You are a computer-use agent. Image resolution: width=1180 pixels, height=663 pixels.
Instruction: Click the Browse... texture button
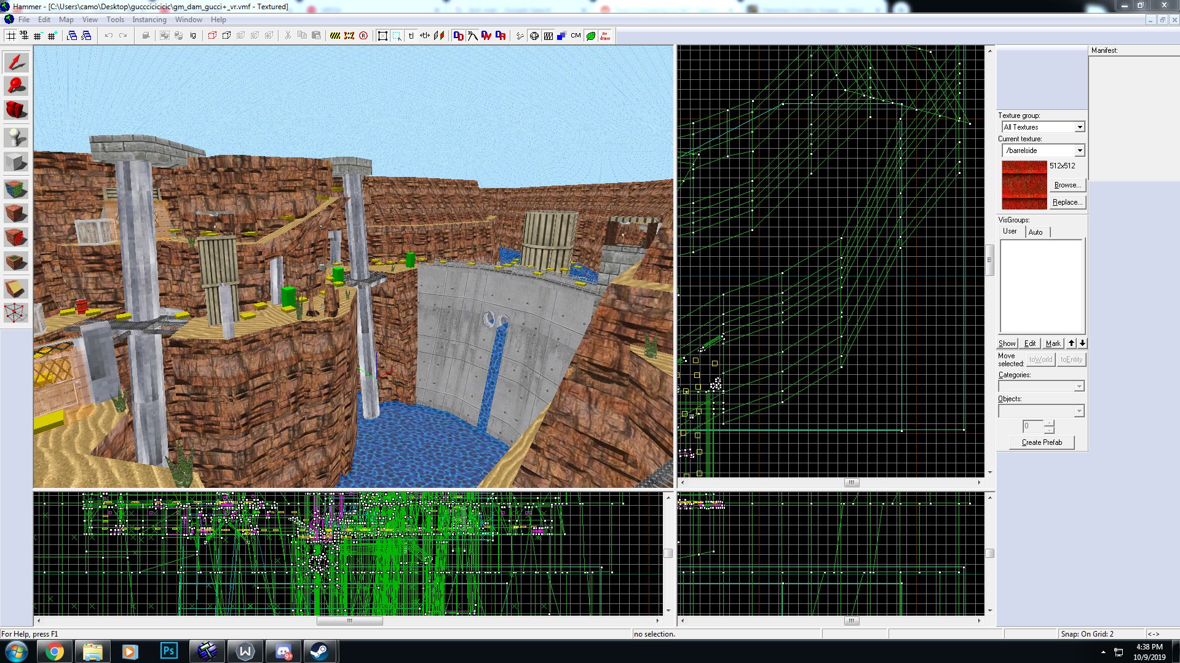1067,185
